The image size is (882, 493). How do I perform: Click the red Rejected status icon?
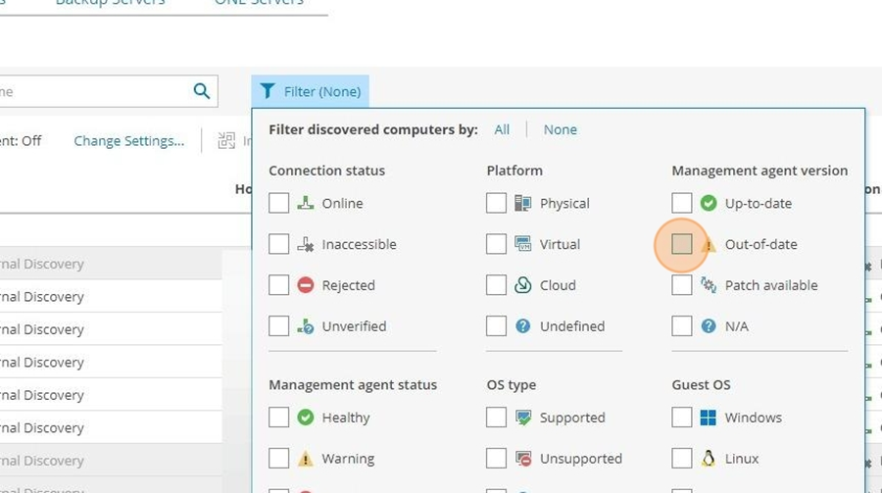(x=306, y=285)
